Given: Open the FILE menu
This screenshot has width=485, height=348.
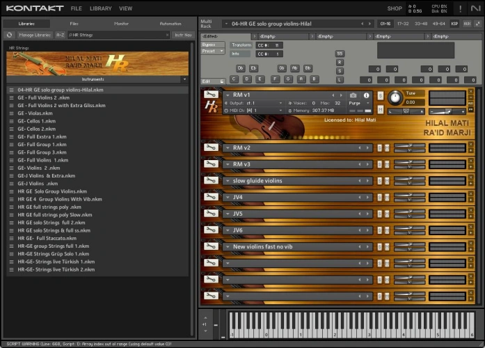Looking at the screenshot, I should (76, 8).
